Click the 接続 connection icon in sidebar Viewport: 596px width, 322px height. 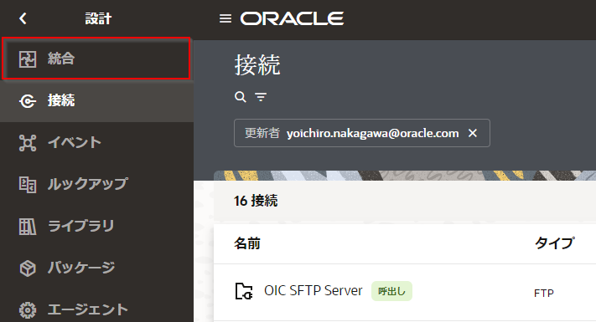(x=28, y=101)
